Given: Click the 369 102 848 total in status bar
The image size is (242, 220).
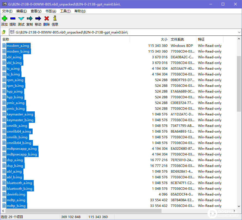Looking at the screenshot, I should 71,217.
